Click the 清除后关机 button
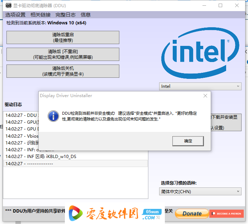The height and width of the screenshot is (224, 248). 63,71
